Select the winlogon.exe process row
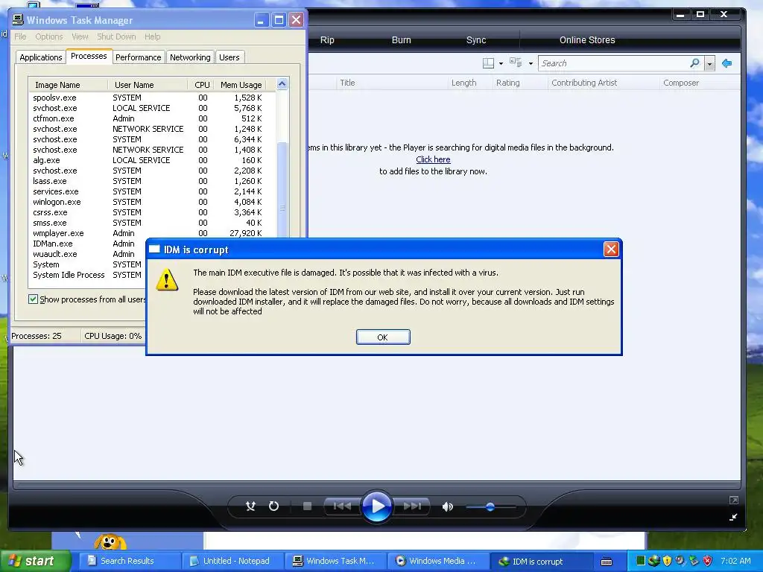763x572 pixels. click(152, 202)
